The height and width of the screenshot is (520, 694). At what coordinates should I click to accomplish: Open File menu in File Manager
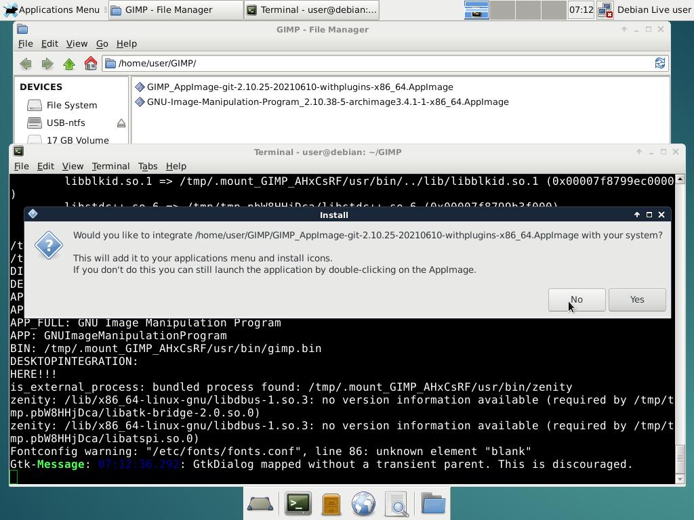pos(25,44)
